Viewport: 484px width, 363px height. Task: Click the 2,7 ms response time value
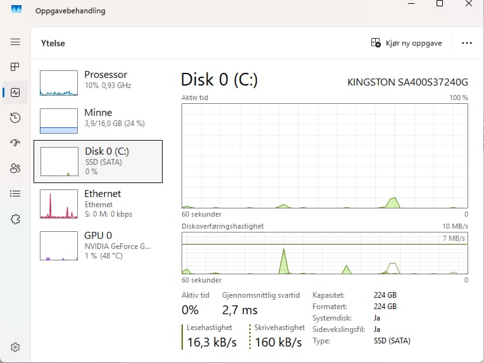240,310
